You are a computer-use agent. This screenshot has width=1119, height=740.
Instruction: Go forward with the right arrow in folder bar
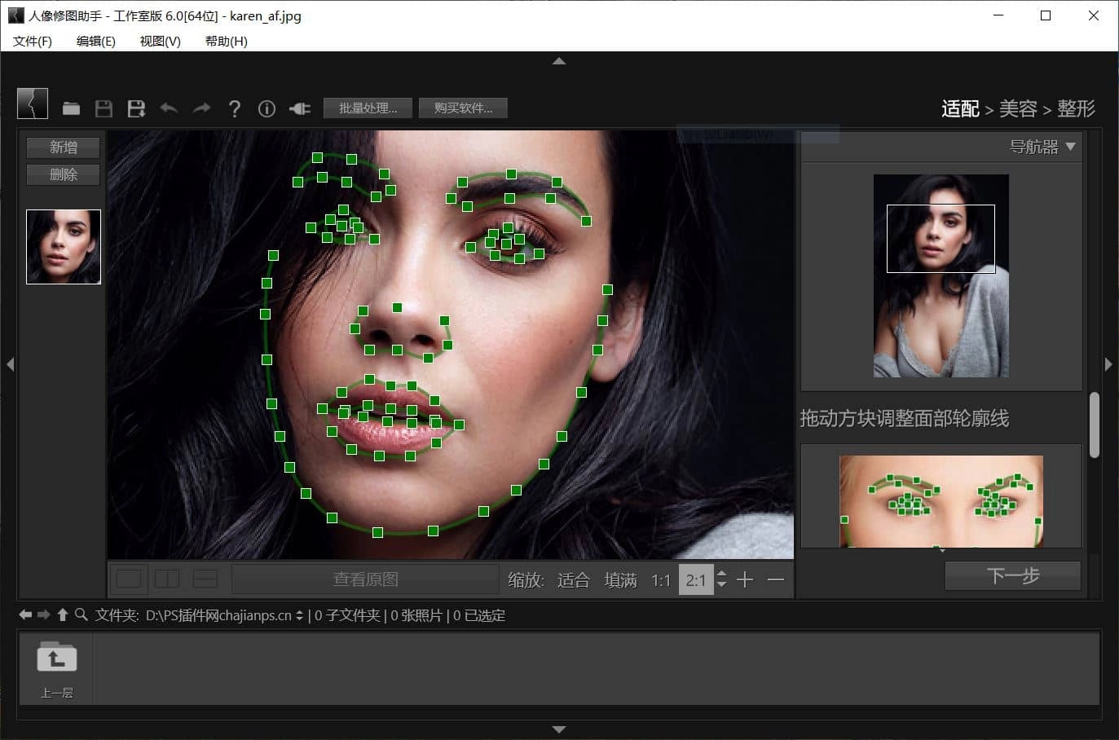44,614
